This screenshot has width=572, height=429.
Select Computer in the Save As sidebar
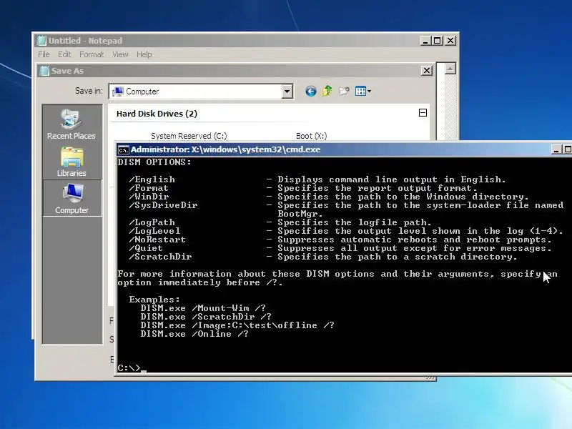coord(72,198)
